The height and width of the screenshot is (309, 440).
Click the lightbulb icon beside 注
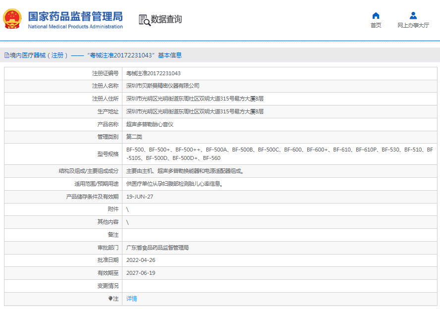(x=110, y=299)
